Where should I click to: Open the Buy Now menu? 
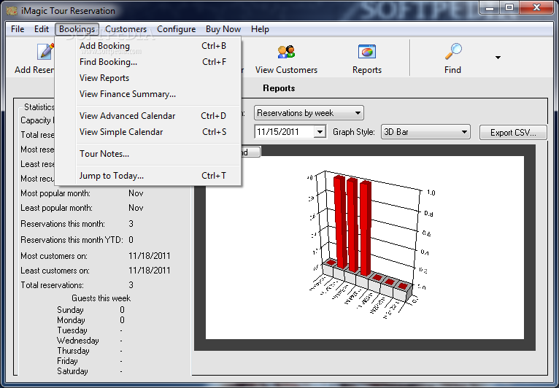pos(223,29)
